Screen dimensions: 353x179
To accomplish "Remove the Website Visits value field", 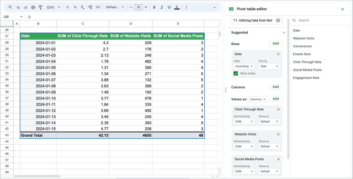I will tap(278, 134).
